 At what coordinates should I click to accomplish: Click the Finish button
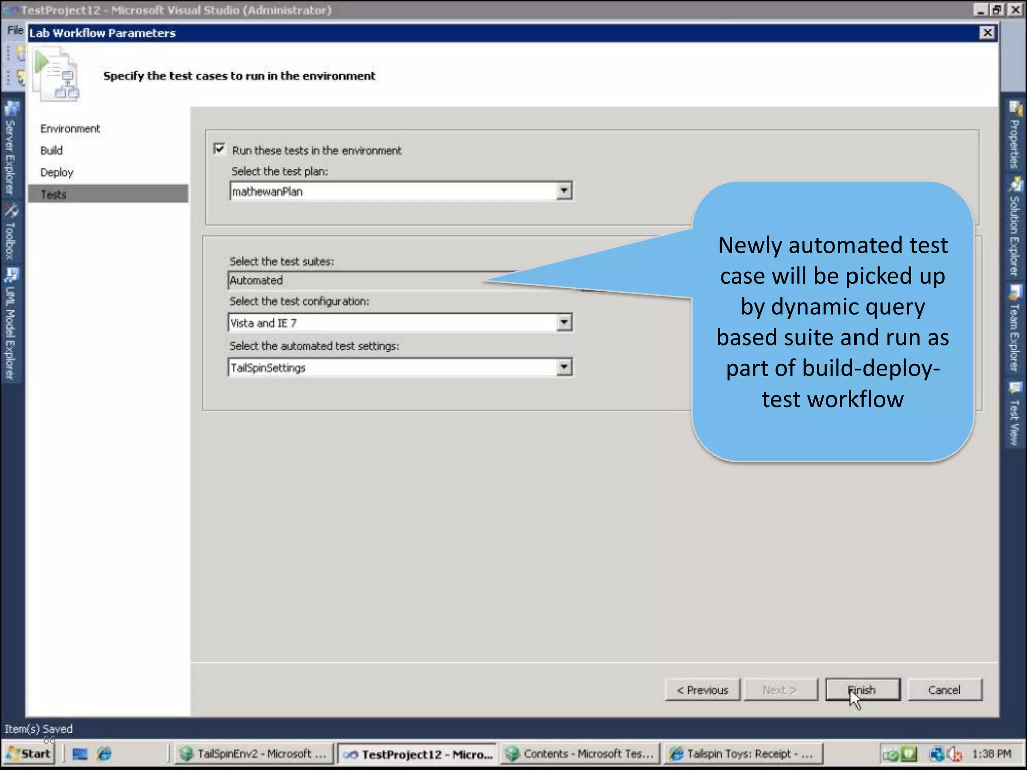point(863,690)
